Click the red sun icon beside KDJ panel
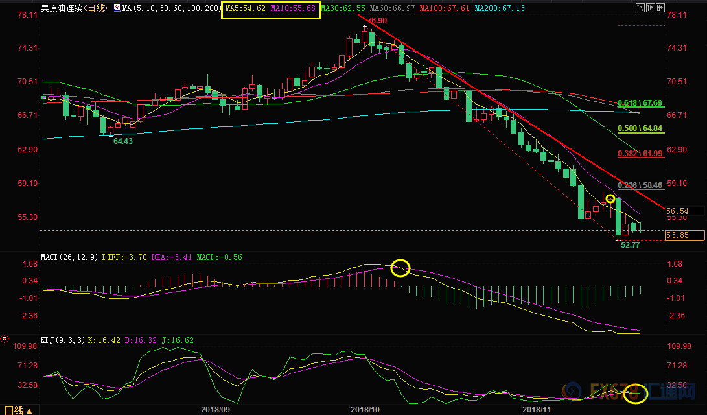This screenshot has width=707, height=415. point(5,338)
